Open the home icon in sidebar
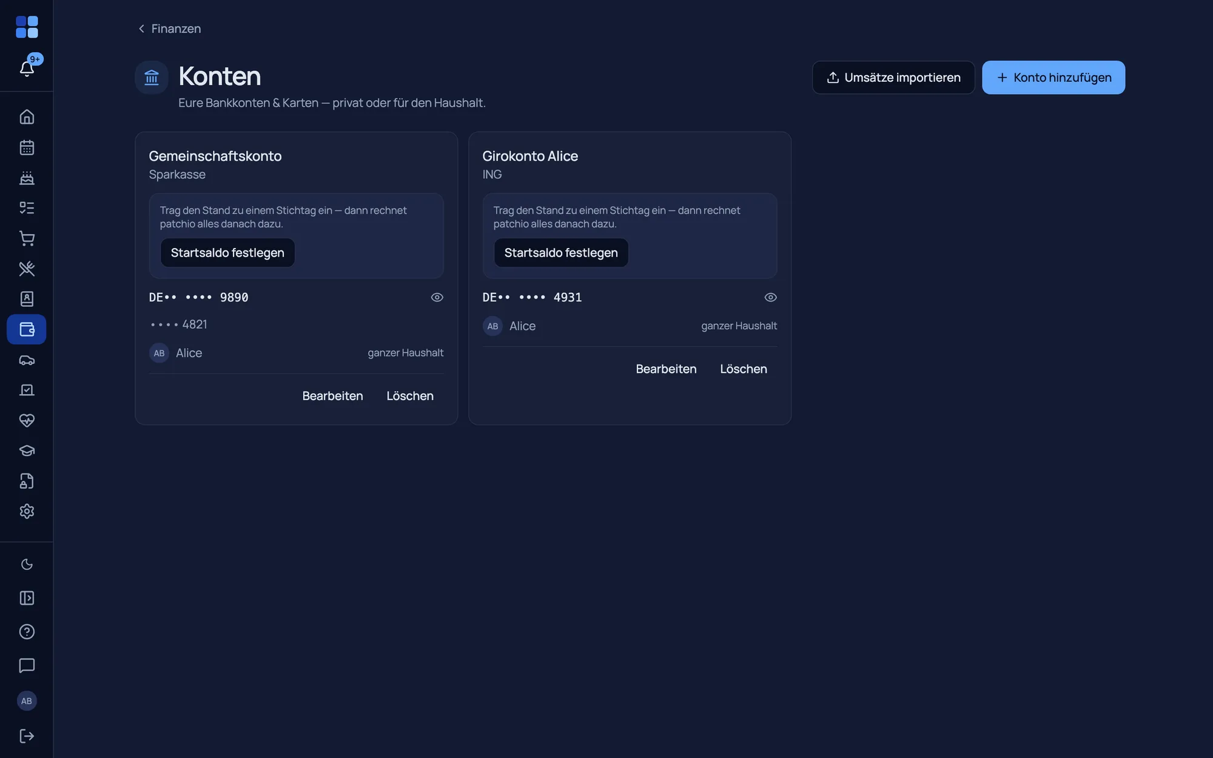Image resolution: width=1213 pixels, height=758 pixels. [x=27, y=116]
